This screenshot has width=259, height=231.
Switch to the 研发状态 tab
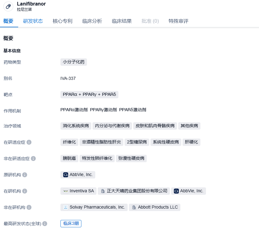coord(33,21)
